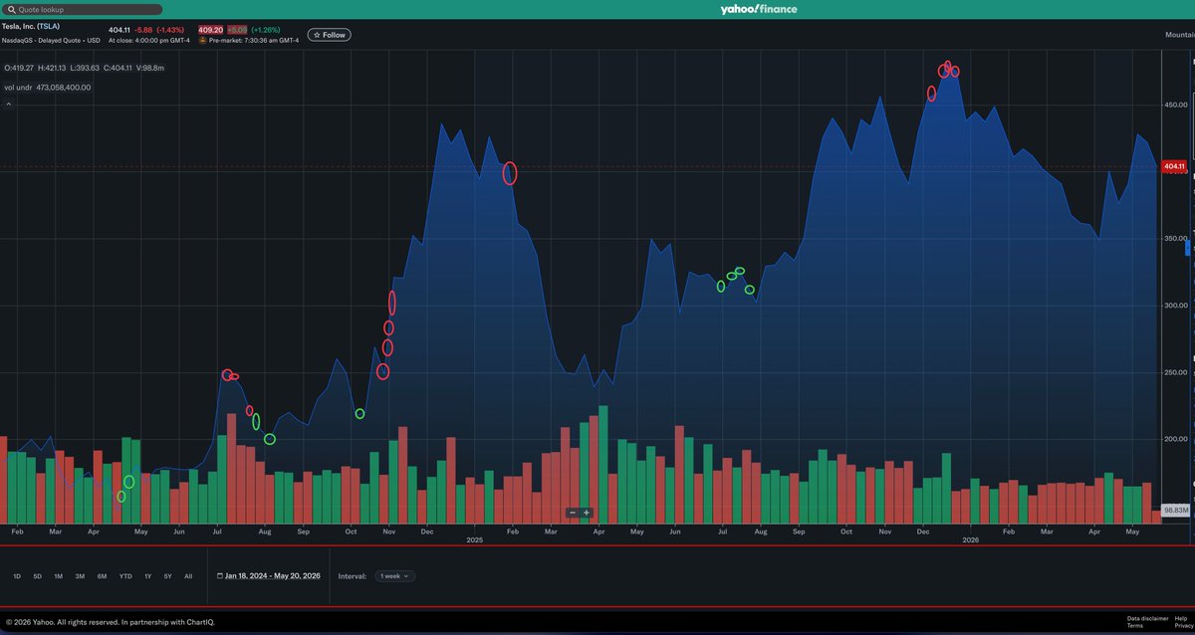1195x635 pixels.
Task: Select the 5D range
Action: pyautogui.click(x=38, y=576)
